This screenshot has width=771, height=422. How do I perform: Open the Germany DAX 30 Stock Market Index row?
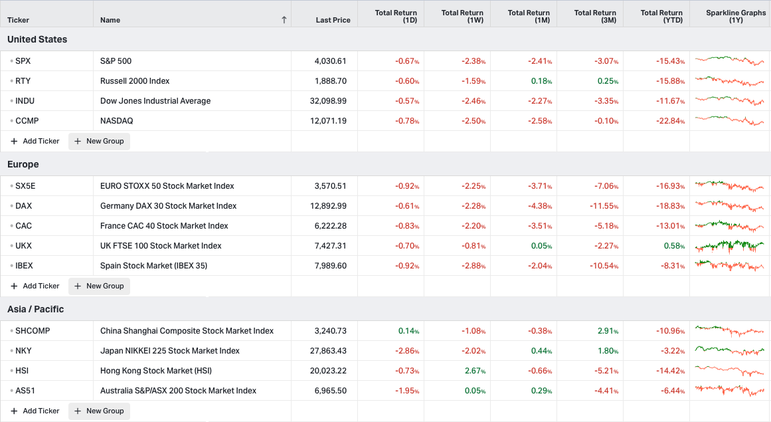(x=385, y=206)
